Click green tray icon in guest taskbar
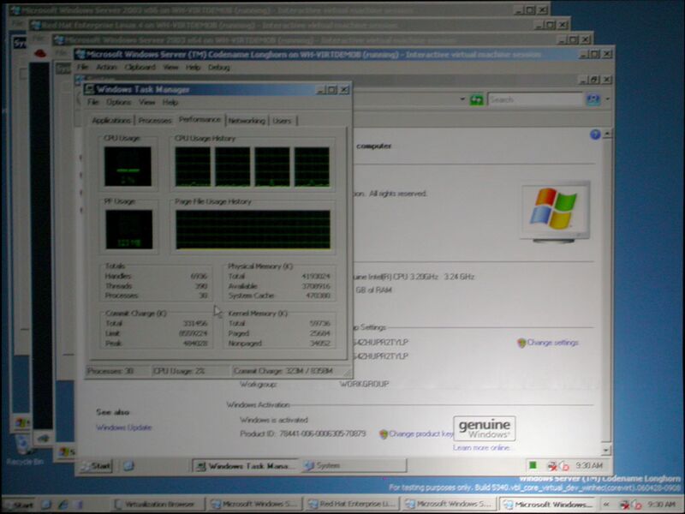This screenshot has width=685, height=514. coord(533,465)
